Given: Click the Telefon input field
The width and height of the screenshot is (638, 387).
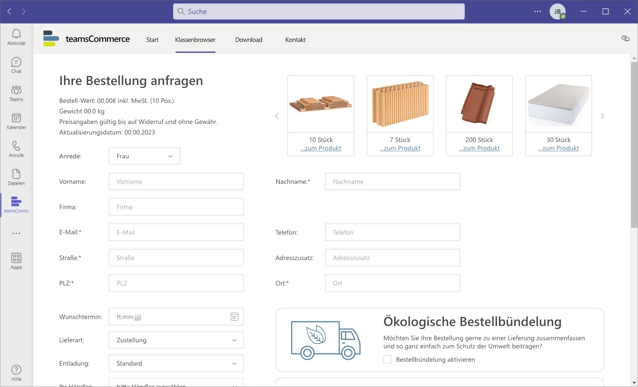Looking at the screenshot, I should pyautogui.click(x=393, y=232).
